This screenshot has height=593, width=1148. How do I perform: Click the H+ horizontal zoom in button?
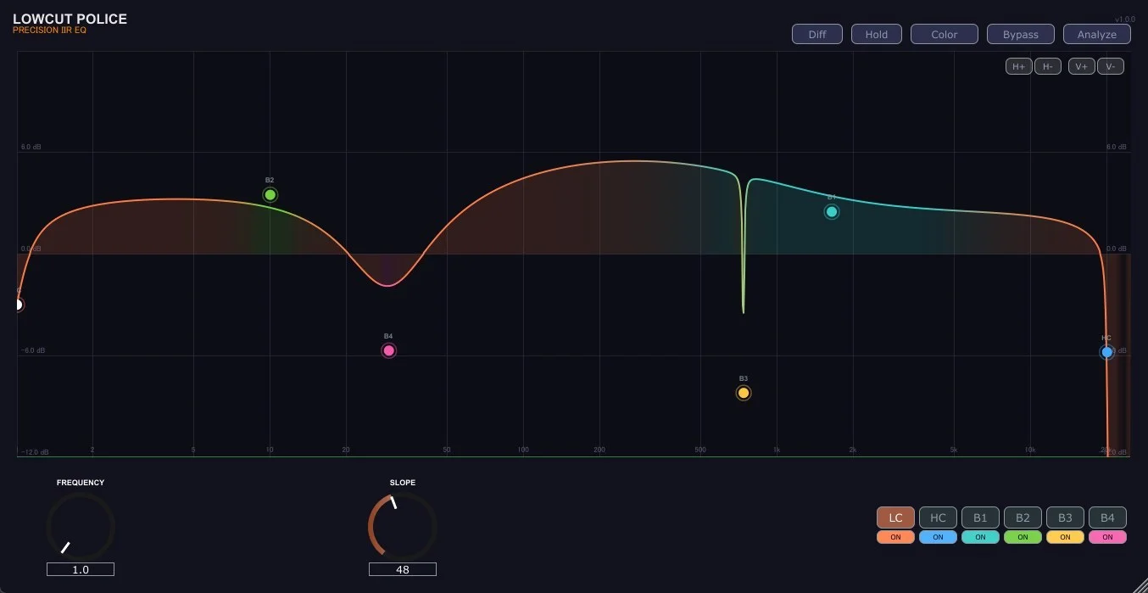click(x=1019, y=66)
